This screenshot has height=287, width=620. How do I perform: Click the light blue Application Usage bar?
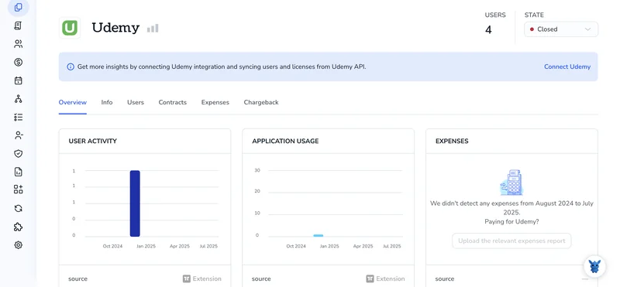coord(319,235)
